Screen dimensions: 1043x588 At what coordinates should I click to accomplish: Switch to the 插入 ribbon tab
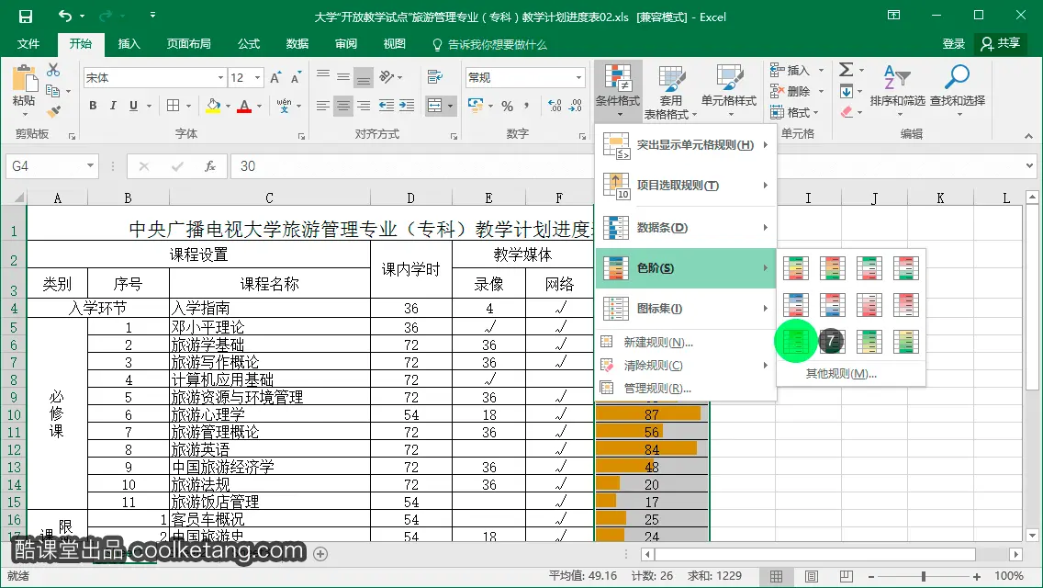pyautogui.click(x=129, y=44)
